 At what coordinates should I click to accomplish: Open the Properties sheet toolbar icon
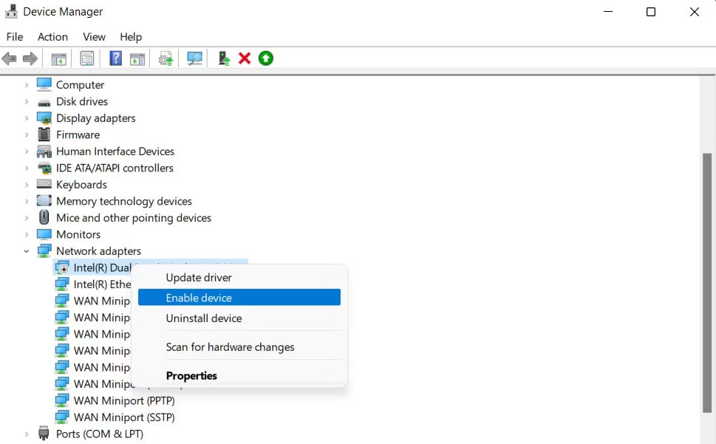(x=86, y=58)
